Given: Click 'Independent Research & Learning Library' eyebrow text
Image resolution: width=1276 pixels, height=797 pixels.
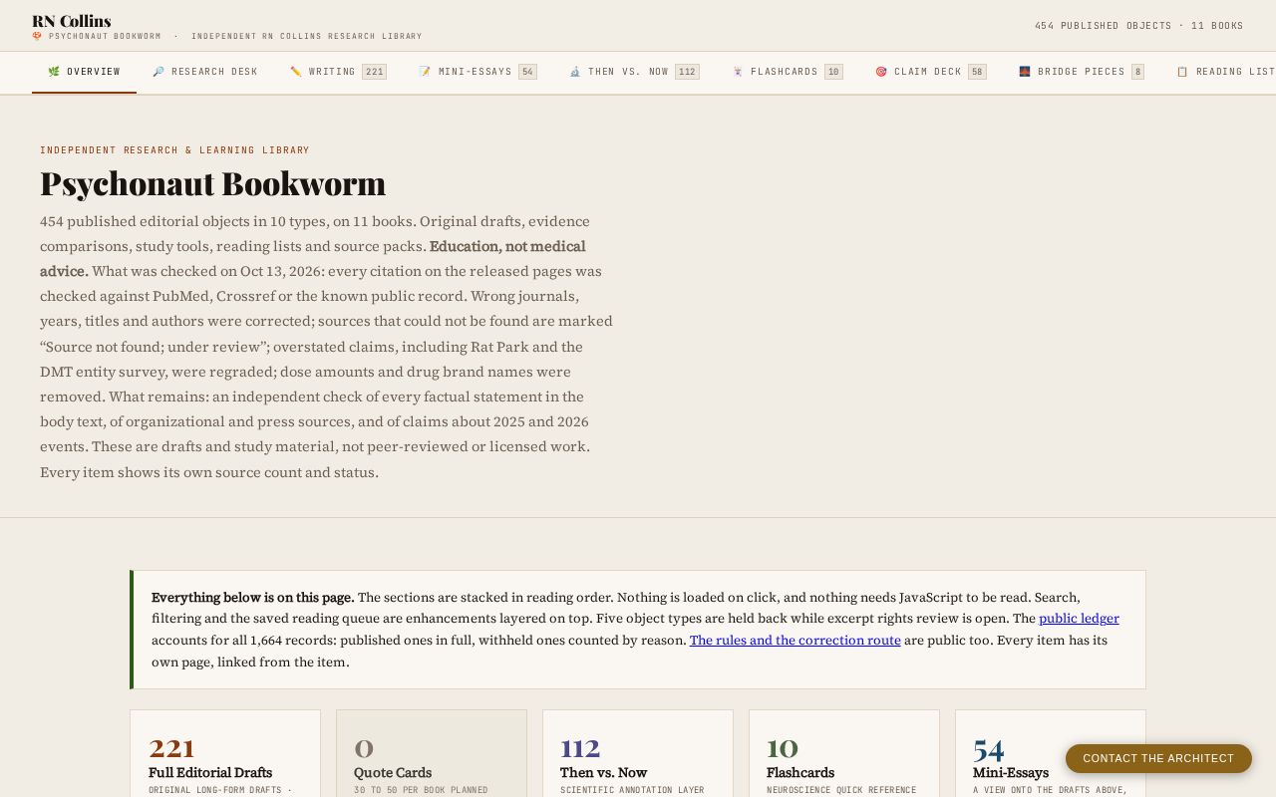Looking at the screenshot, I should click(174, 150).
